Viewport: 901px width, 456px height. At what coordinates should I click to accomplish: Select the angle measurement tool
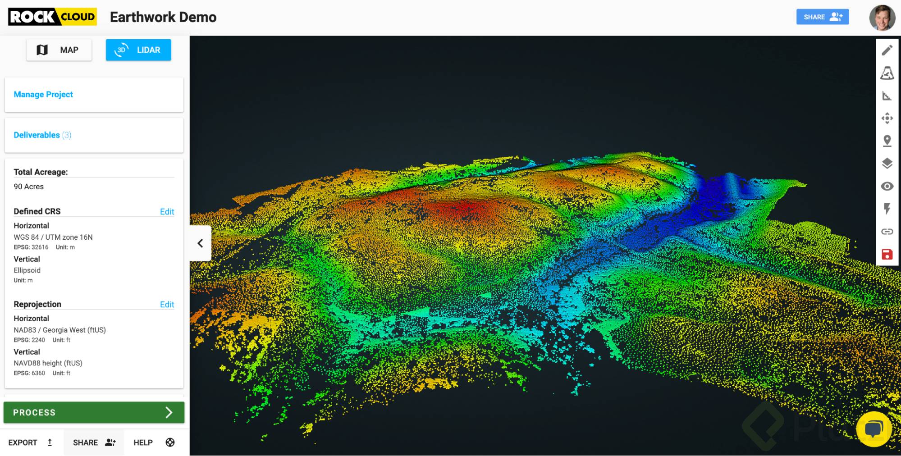click(887, 96)
